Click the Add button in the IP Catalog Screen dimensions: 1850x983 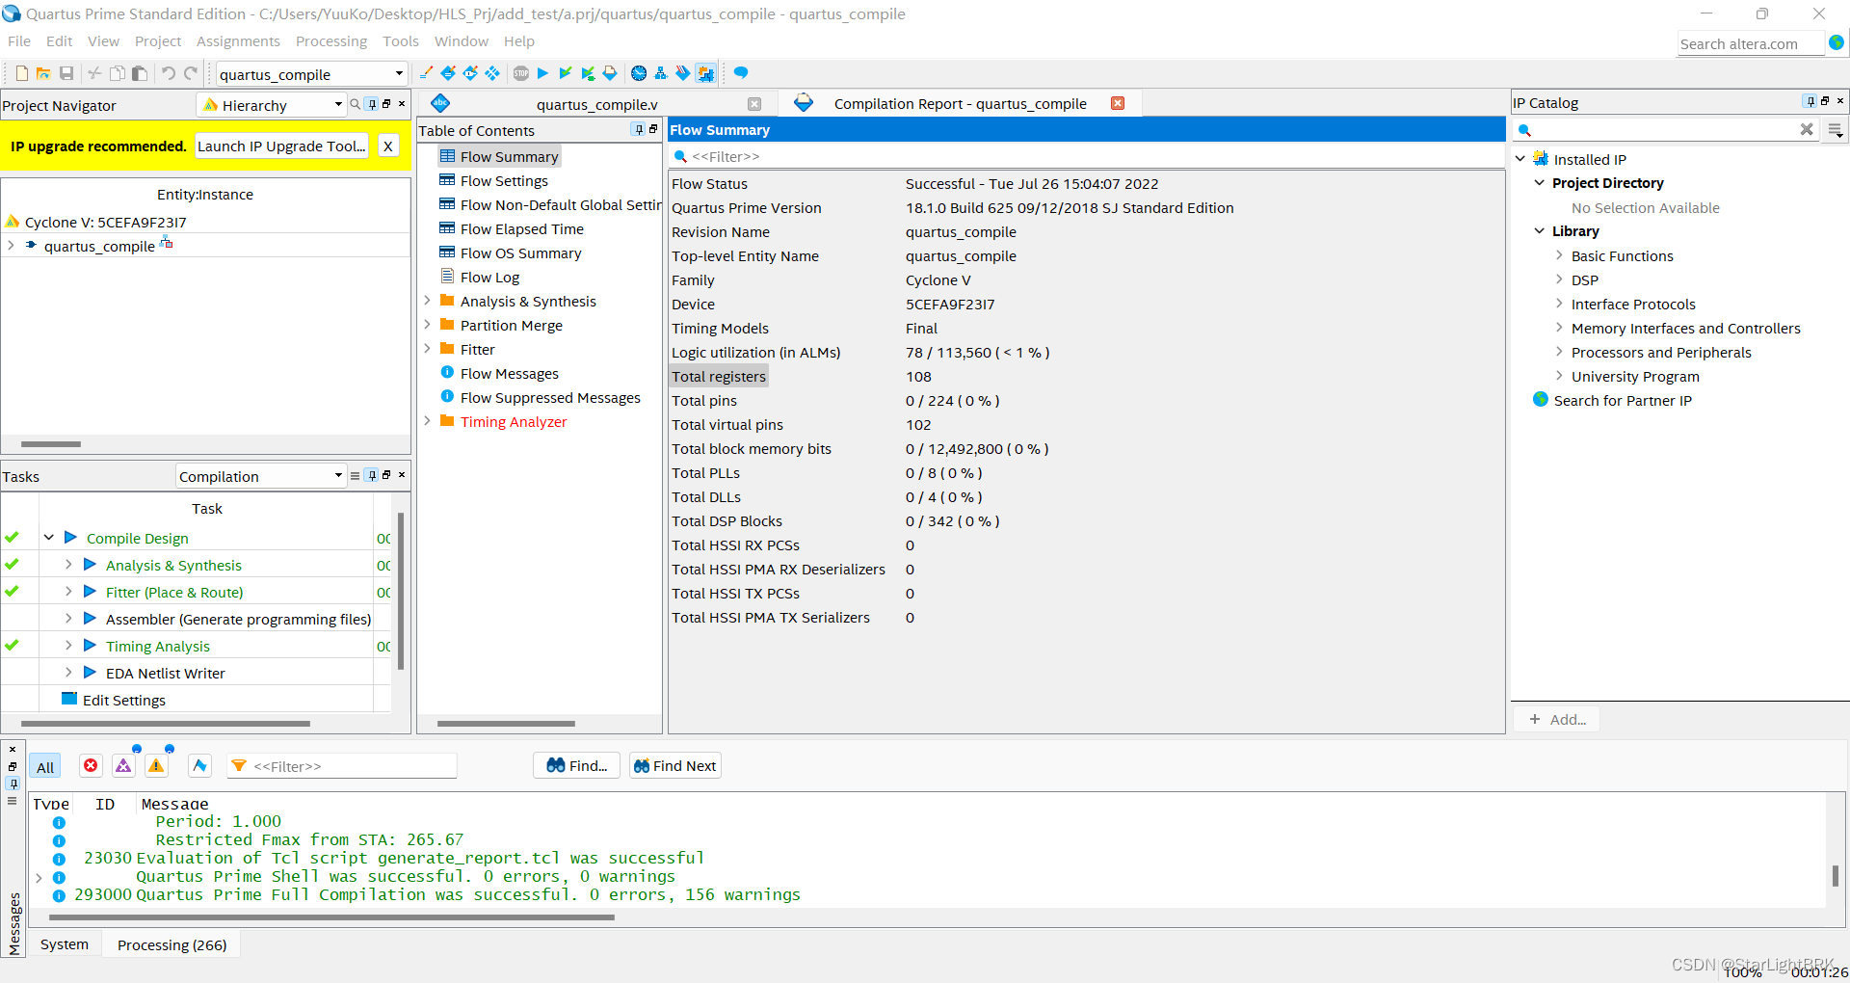[x=1555, y=718]
